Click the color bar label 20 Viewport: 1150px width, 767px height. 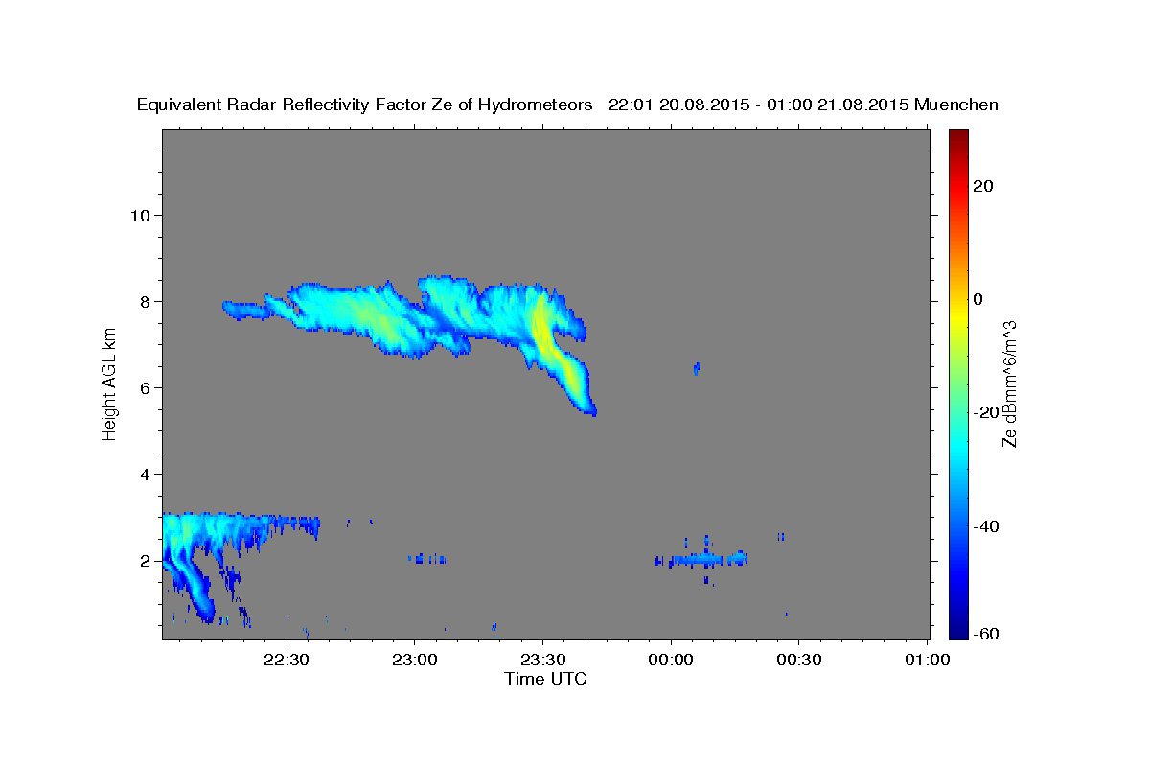(981, 186)
